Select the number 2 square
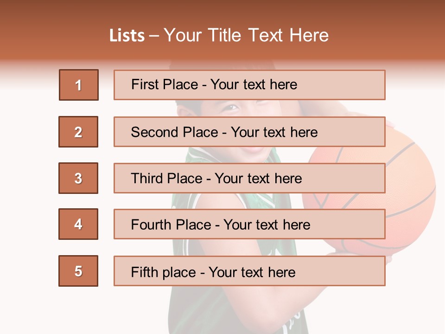This screenshot has height=334, width=445. coord(78,132)
